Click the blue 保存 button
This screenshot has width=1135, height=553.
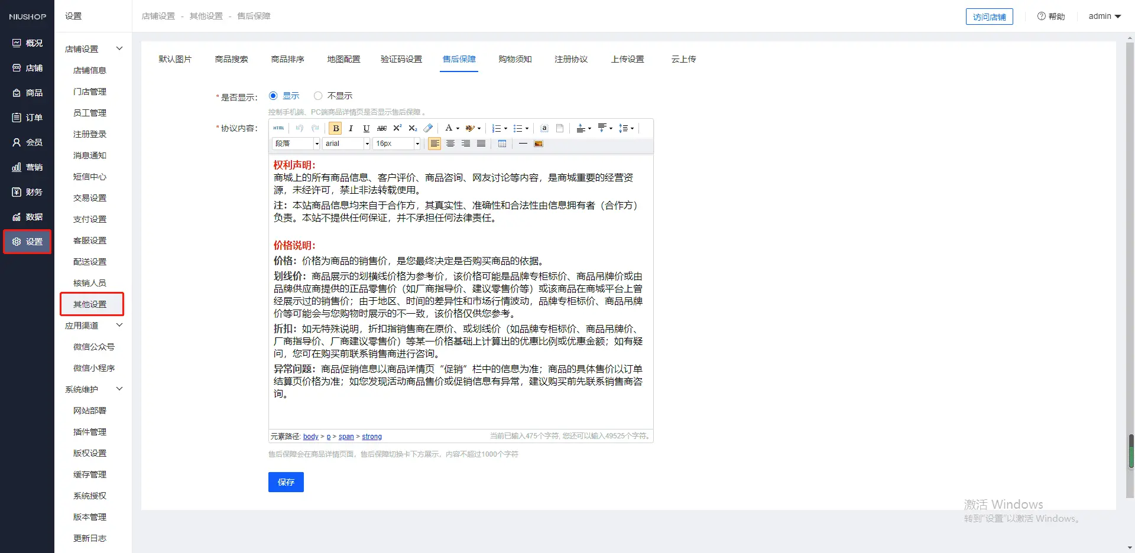tap(286, 482)
